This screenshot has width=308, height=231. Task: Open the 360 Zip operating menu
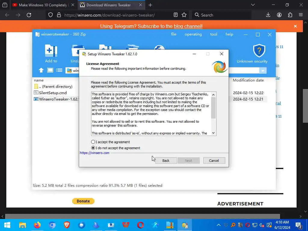pyautogui.click(x=193, y=34)
